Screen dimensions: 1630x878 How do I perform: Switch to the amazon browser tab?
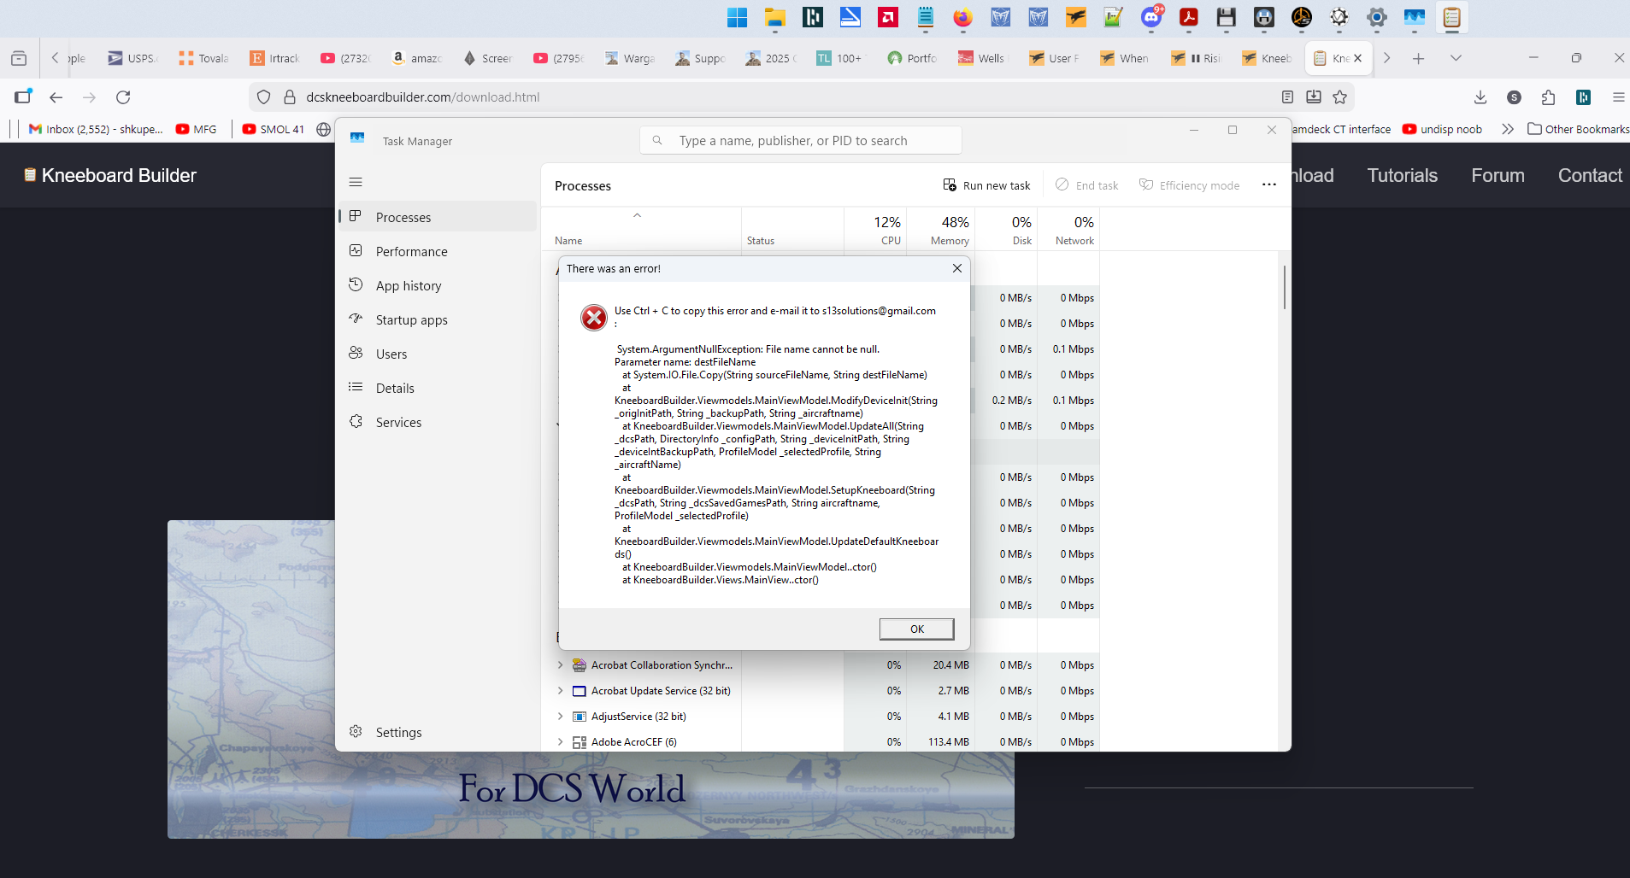(417, 58)
